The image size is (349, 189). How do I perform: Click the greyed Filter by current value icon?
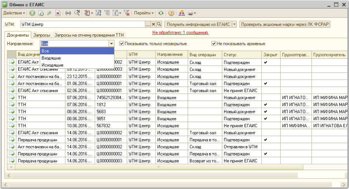pos(107,13)
